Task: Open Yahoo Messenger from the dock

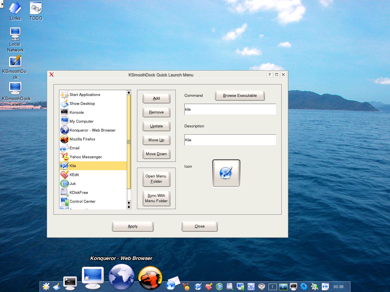Action: (x=186, y=286)
